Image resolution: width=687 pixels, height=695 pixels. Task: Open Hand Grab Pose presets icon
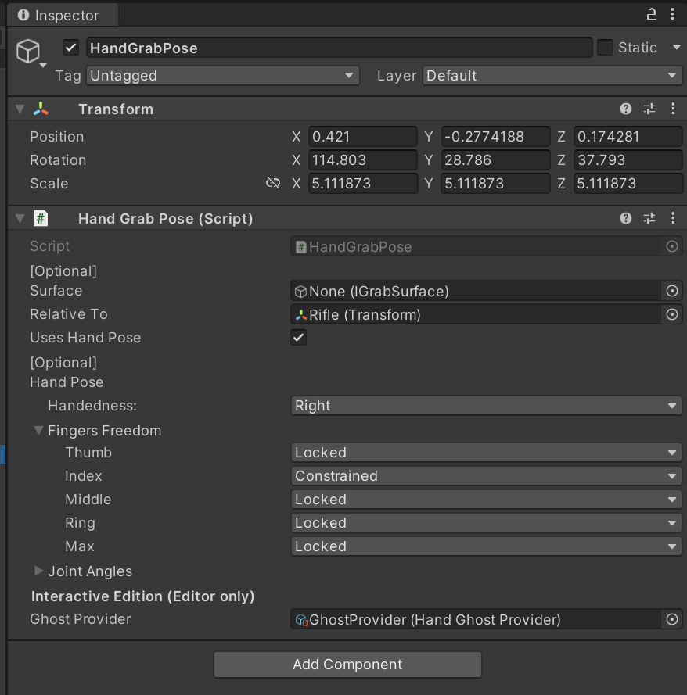(x=649, y=218)
